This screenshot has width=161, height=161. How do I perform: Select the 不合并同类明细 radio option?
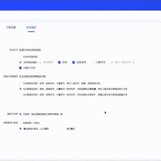(20, 57)
